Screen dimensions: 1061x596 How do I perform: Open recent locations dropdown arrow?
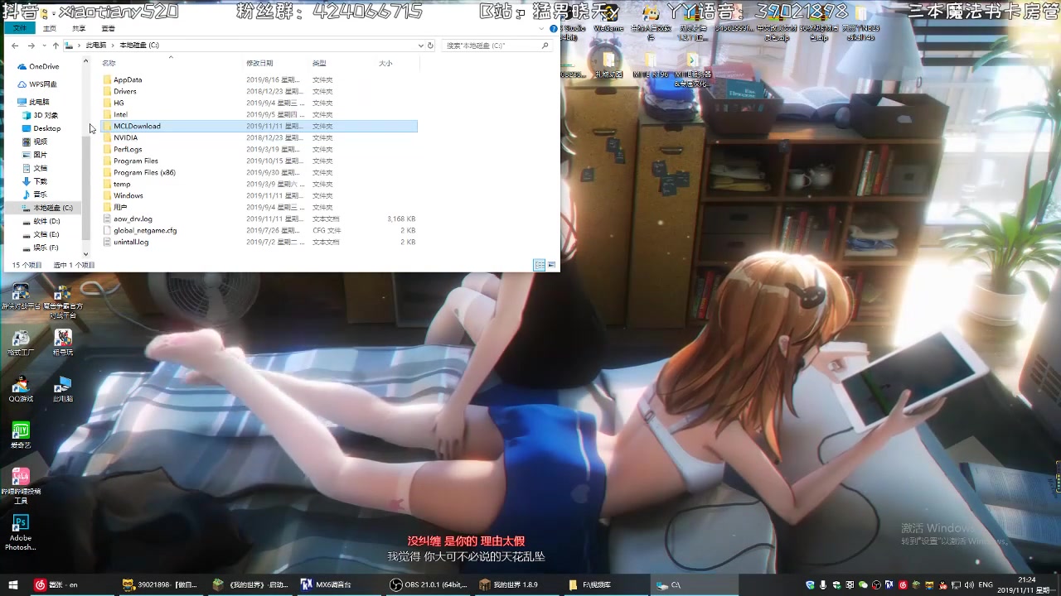click(43, 46)
